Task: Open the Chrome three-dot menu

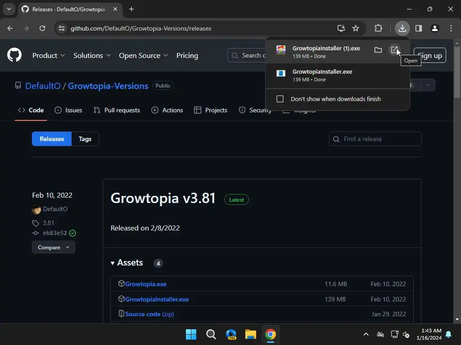Action: [x=451, y=28]
